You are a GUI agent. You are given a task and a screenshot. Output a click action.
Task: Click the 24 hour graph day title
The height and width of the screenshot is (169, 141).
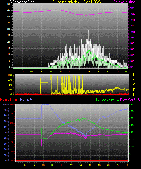point(77,2)
